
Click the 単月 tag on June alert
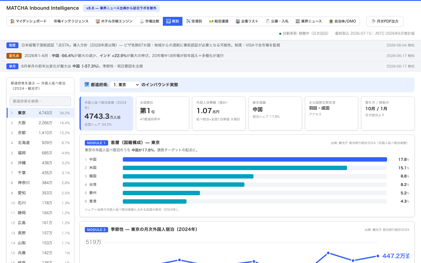(12, 66)
